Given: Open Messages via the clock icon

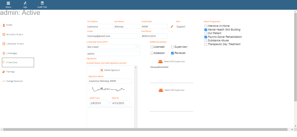Looking at the screenshot, I should tap(4, 53).
